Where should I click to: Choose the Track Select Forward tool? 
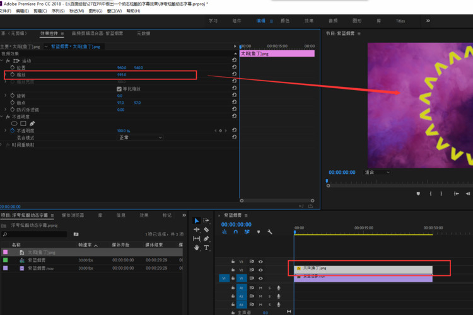coord(207,220)
